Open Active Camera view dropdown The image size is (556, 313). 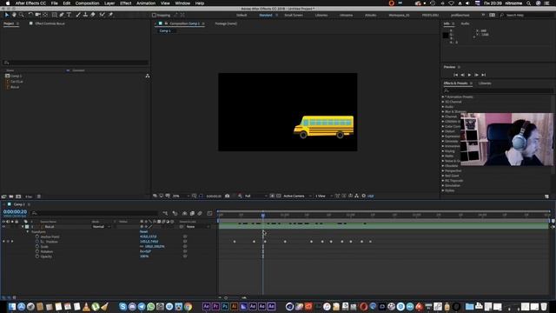tap(297, 196)
